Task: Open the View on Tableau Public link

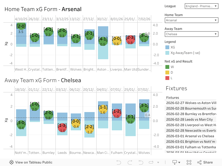Action: pyautogui.click(x=34, y=162)
